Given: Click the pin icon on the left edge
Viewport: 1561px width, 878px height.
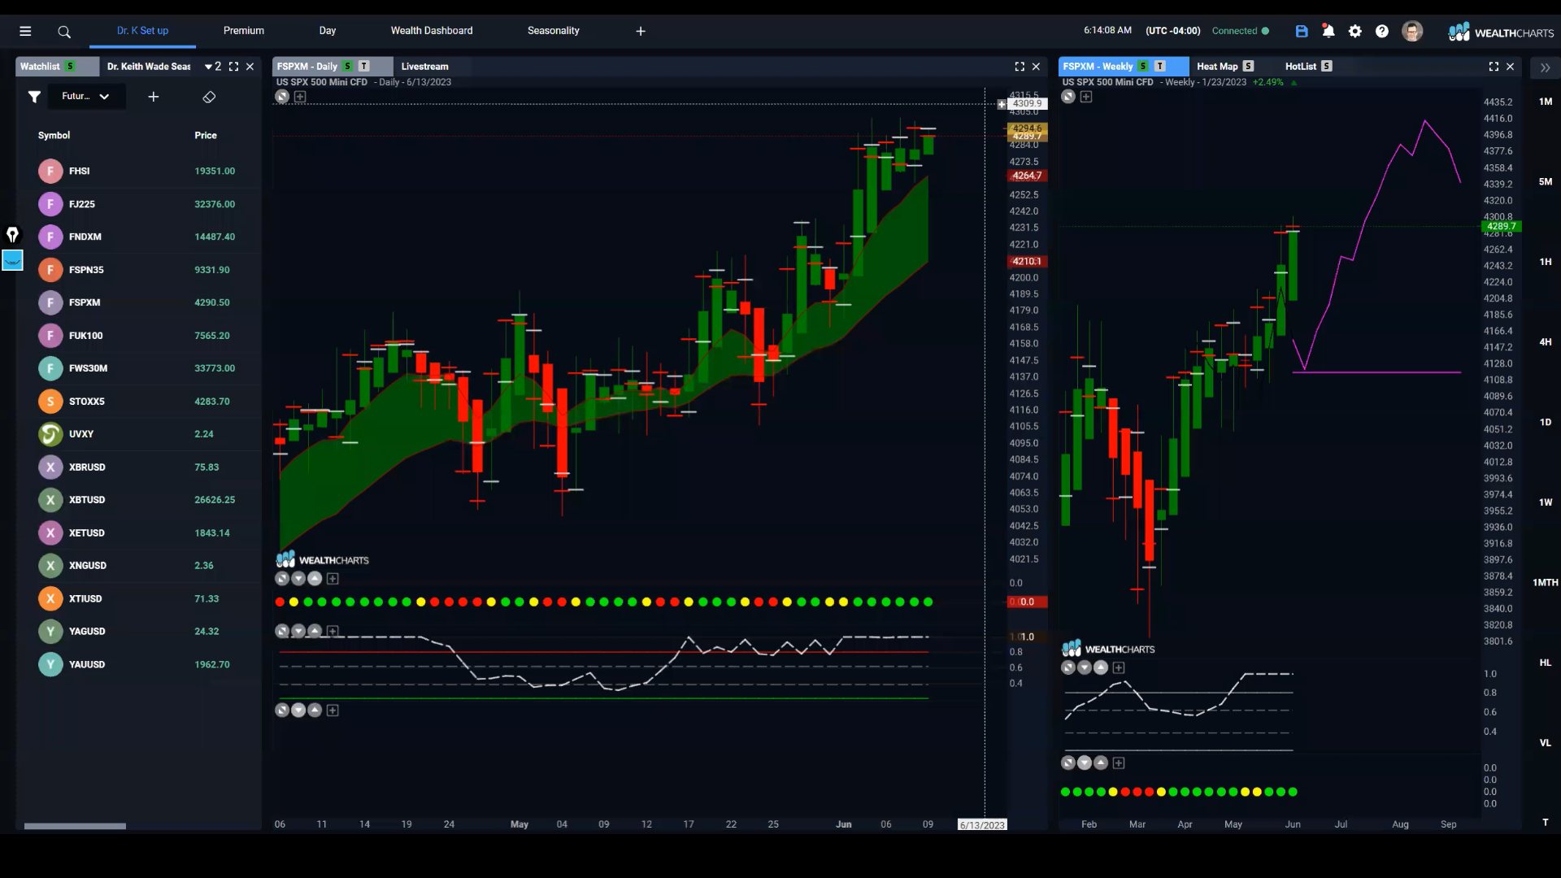Looking at the screenshot, I should [12, 235].
